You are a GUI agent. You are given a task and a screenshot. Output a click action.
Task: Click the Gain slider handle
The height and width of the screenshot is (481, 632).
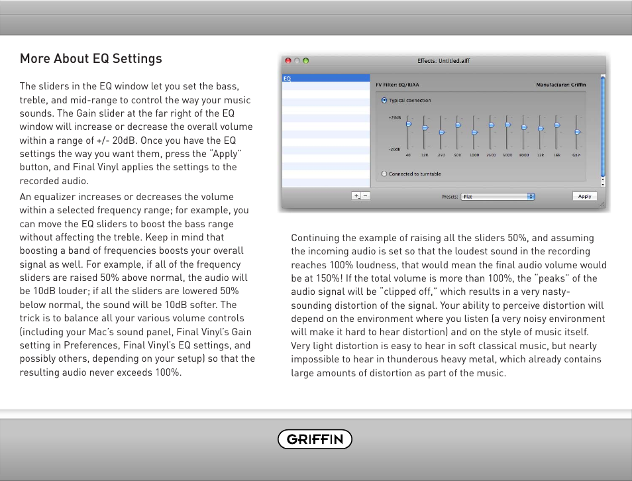click(578, 132)
